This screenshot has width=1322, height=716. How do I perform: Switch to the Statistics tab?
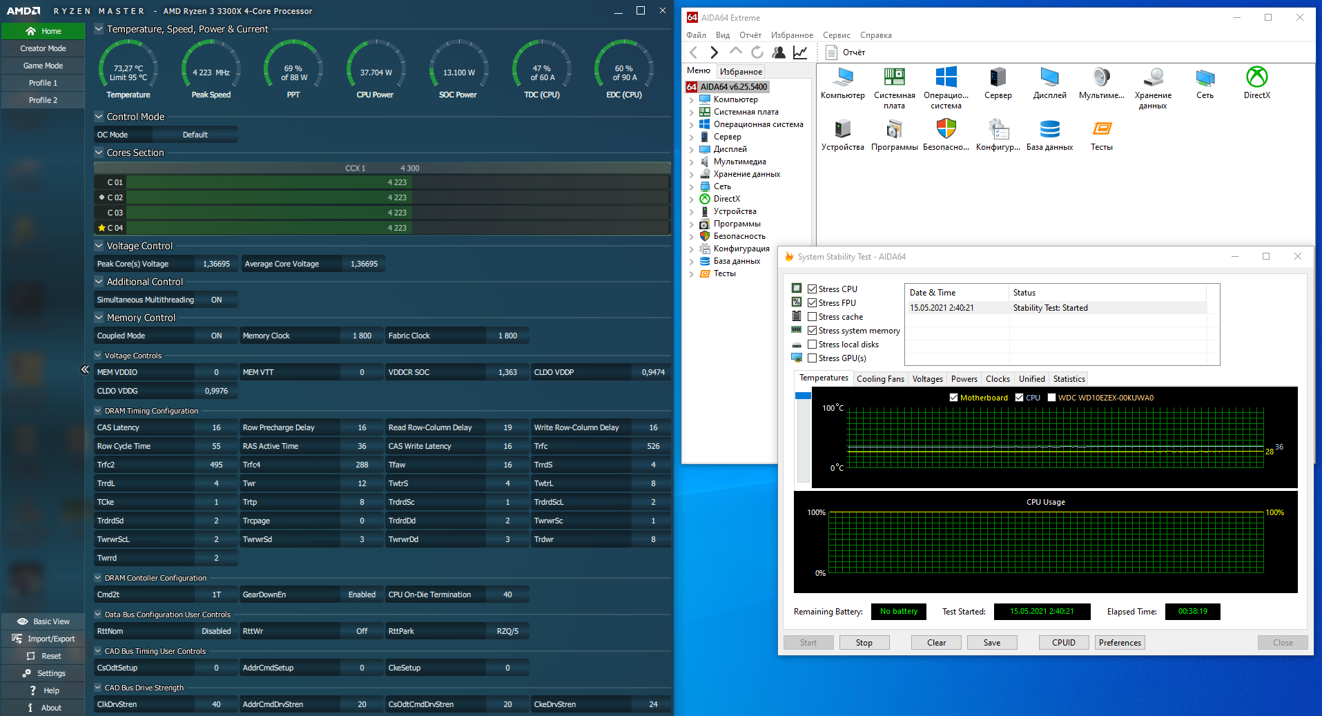click(1069, 379)
